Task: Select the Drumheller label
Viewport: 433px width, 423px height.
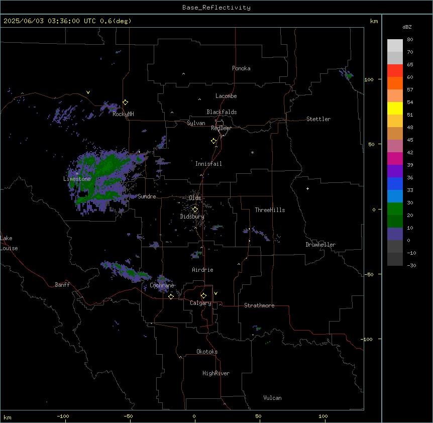Action: 320,245
